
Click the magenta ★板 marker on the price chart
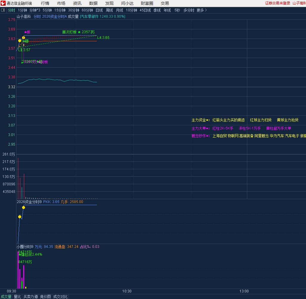click(x=27, y=32)
